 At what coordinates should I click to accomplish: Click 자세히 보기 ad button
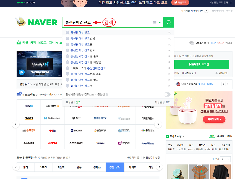pos(214,119)
